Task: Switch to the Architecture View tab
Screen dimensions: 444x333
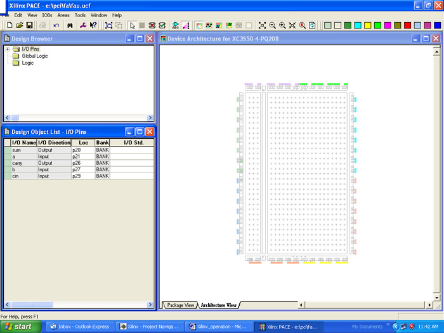Action: 219,305
